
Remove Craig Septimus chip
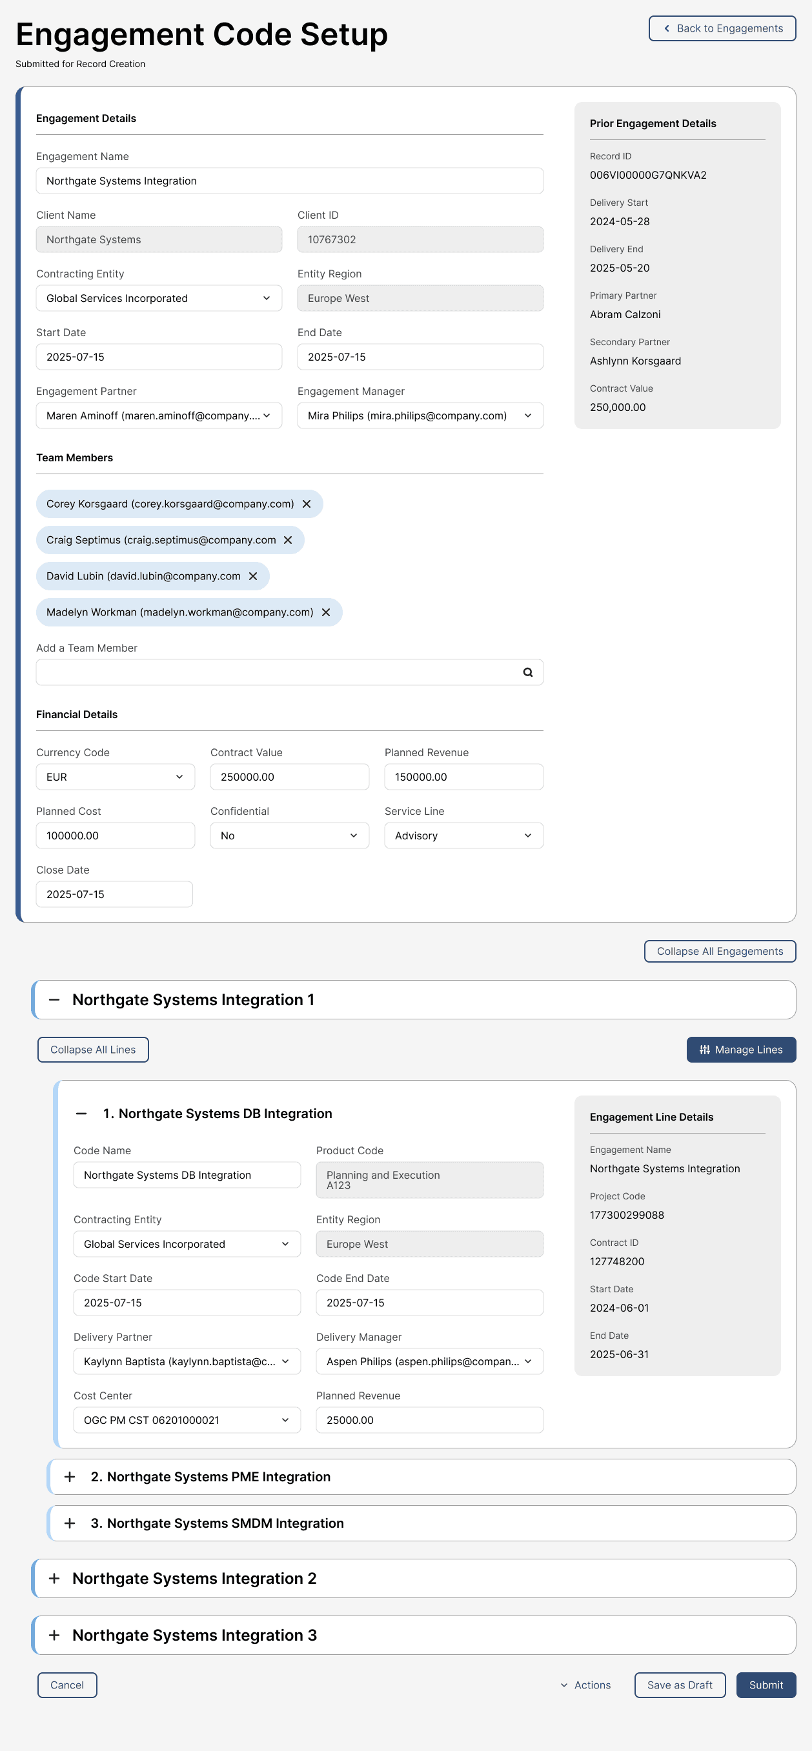coord(289,540)
